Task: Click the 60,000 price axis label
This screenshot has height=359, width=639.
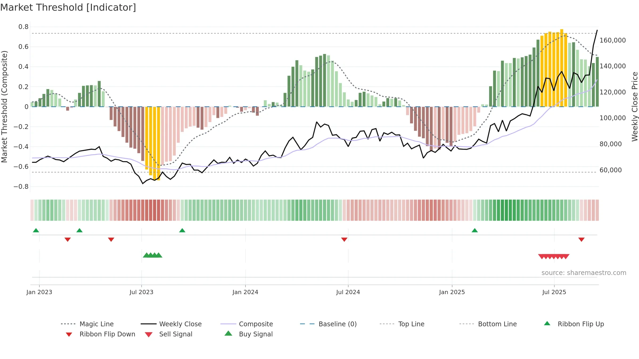Action: click(611, 170)
